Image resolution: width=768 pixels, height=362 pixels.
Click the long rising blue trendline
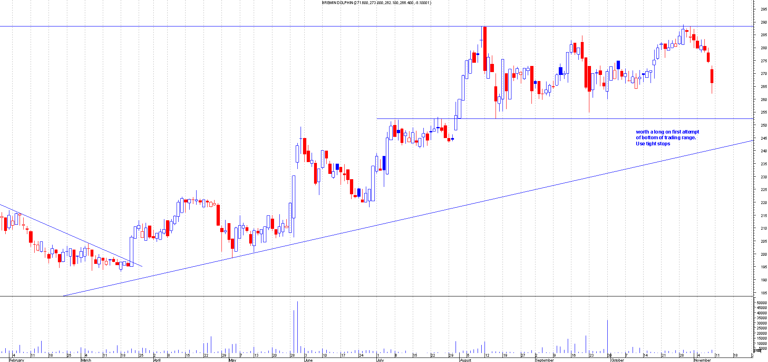pos(408,219)
